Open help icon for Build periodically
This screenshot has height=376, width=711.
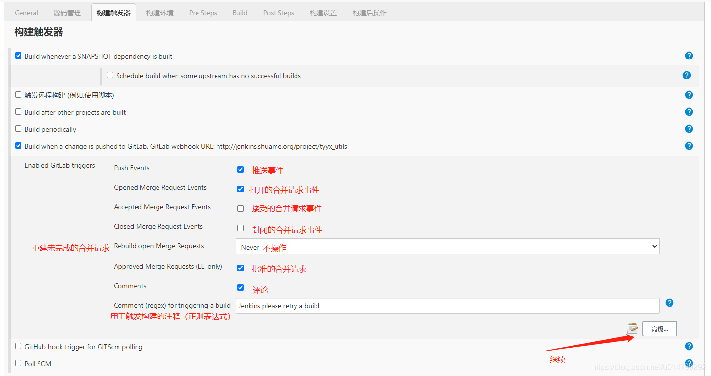coord(689,129)
